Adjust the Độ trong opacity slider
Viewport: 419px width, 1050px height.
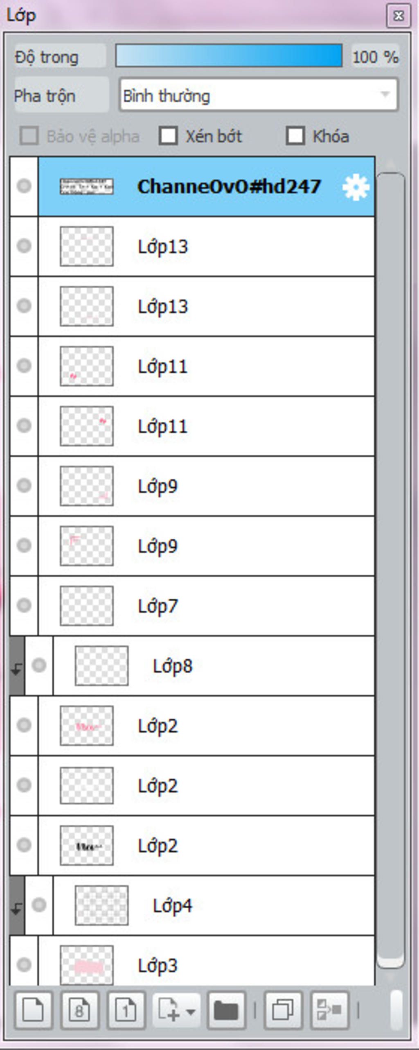coord(229,56)
